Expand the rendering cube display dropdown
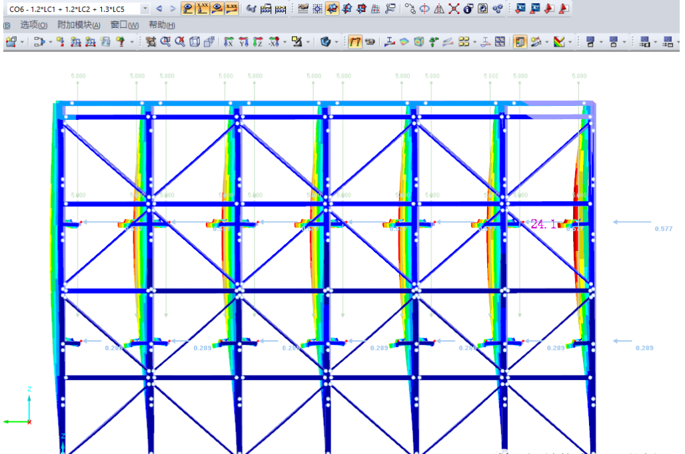The width and height of the screenshot is (685, 454). pyautogui.click(x=337, y=42)
